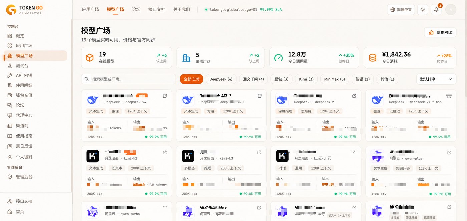The width and height of the screenshot is (467, 221).
Task: Expand the 默认排序 sort dropdown
Action: (436, 79)
